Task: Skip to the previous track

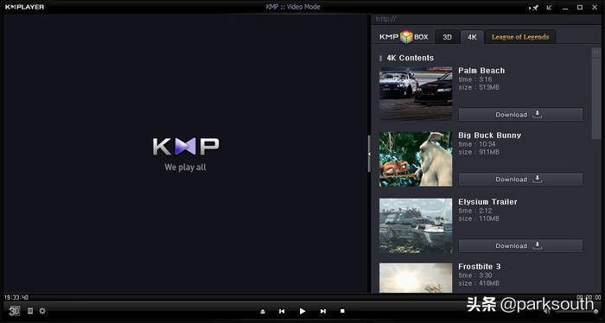Action: pyautogui.click(x=282, y=311)
